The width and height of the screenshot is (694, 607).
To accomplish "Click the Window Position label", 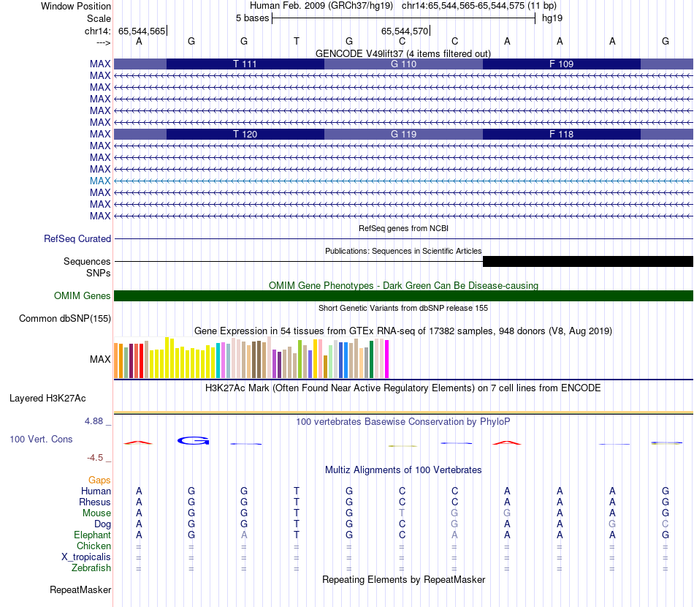I will [76, 6].
